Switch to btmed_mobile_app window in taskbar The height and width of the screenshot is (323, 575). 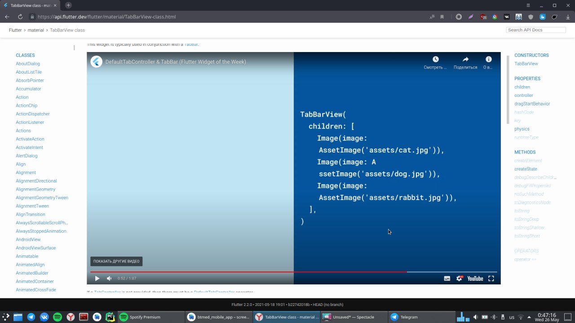(219, 317)
